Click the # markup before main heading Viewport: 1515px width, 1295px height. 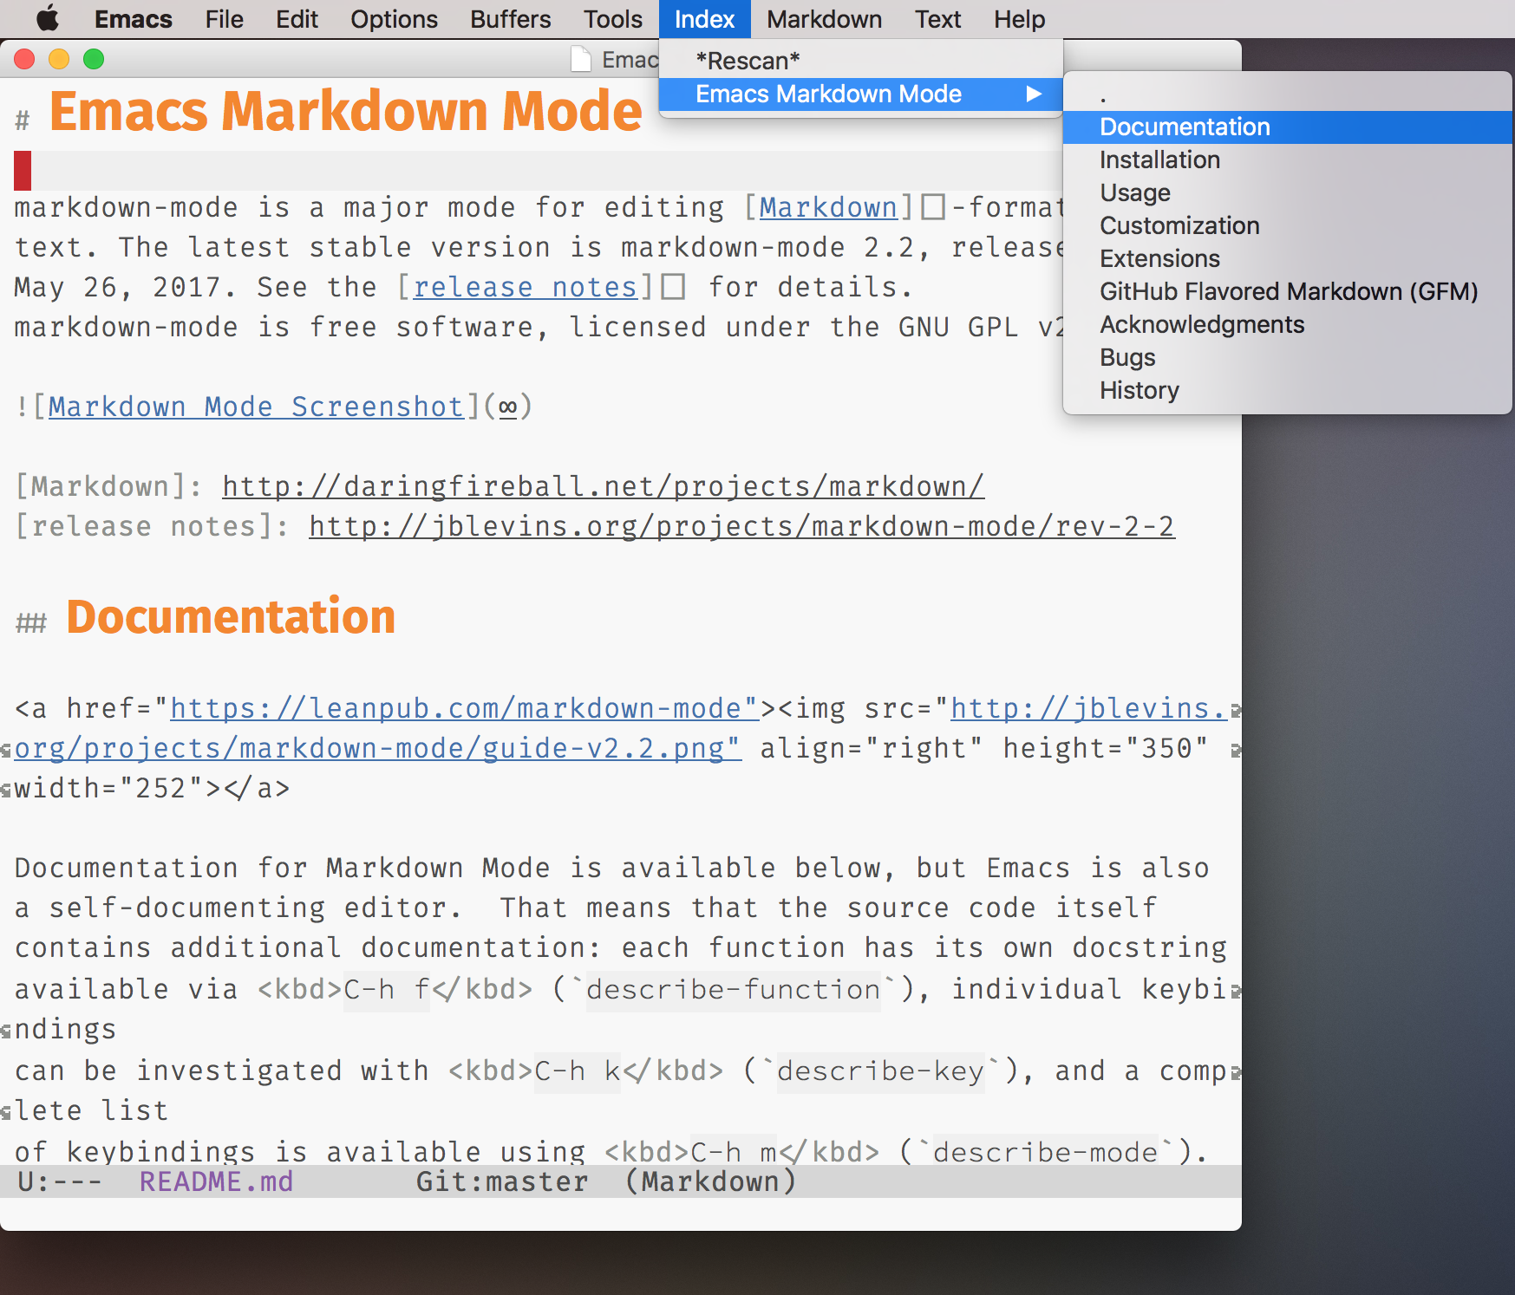pyautogui.click(x=23, y=120)
